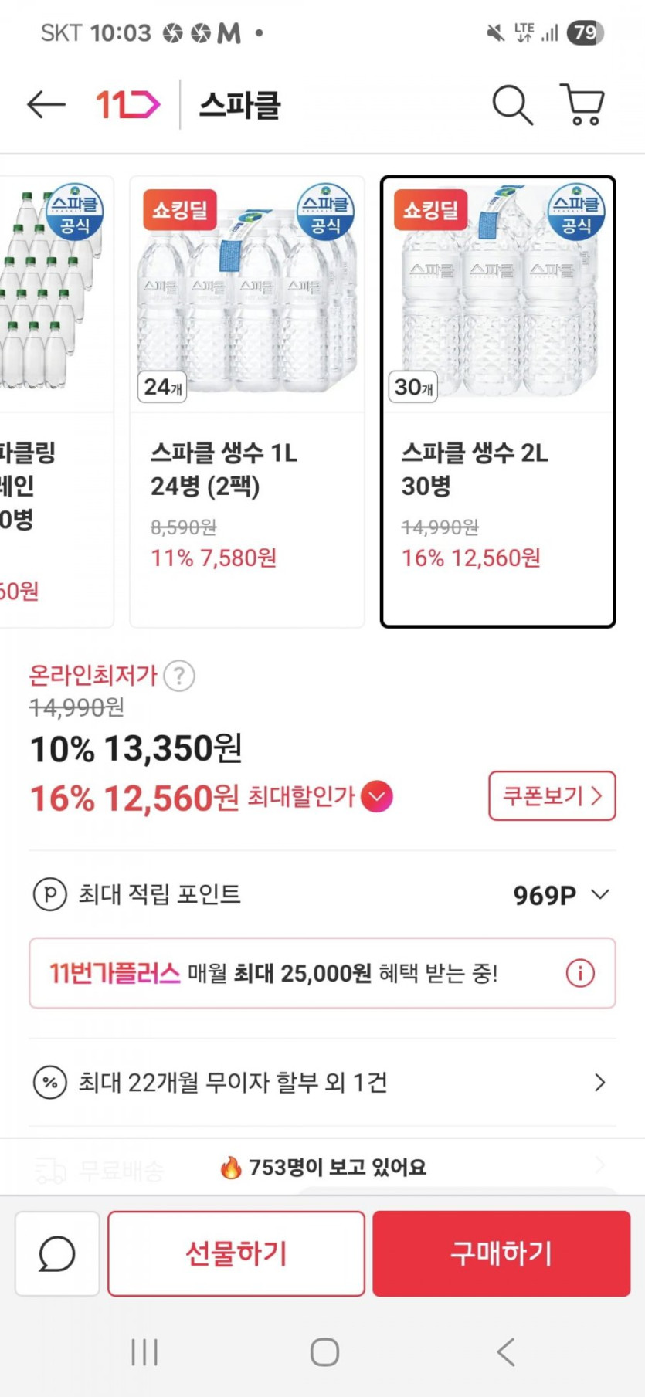Screen dimensions: 645x1397
Task: Tap the Android home navigation button
Action: [324, 1352]
